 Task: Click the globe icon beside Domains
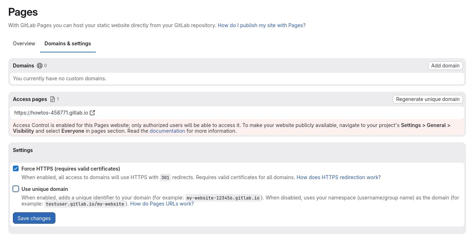point(40,66)
